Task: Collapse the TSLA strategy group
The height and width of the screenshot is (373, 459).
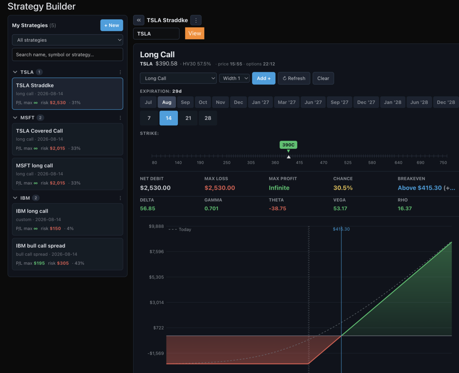Action: 15,72
